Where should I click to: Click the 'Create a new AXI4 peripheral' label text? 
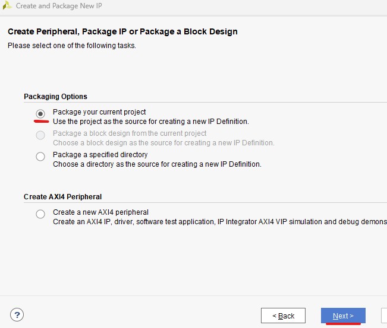point(100,212)
